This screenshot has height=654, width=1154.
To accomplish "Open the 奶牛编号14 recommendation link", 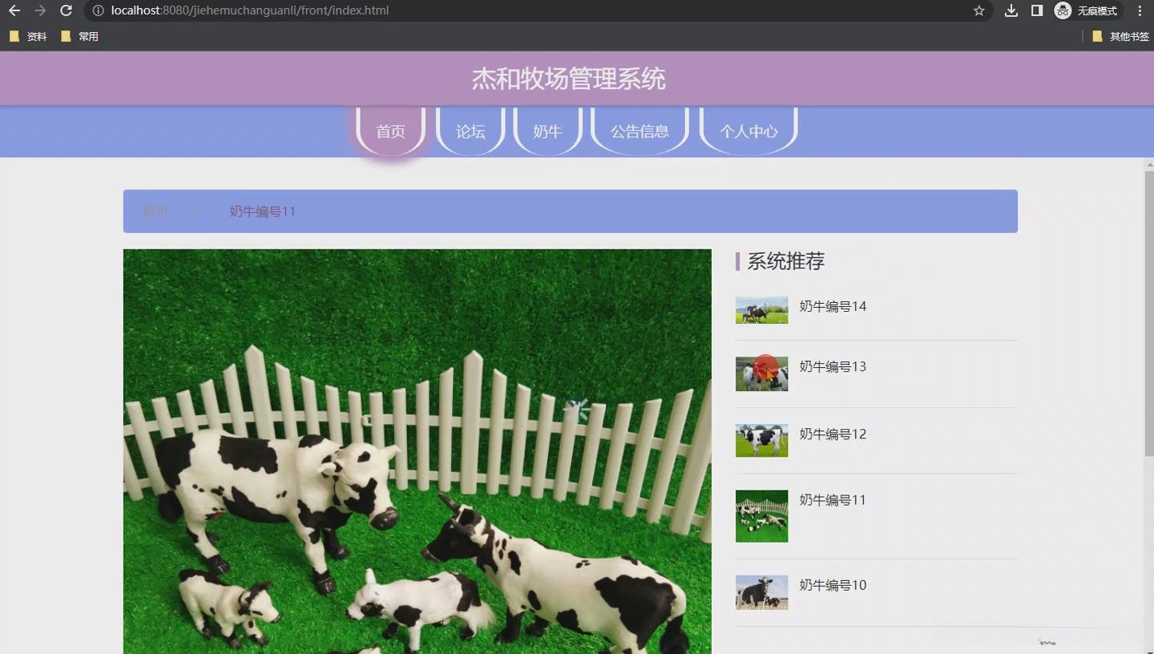I will (x=832, y=306).
